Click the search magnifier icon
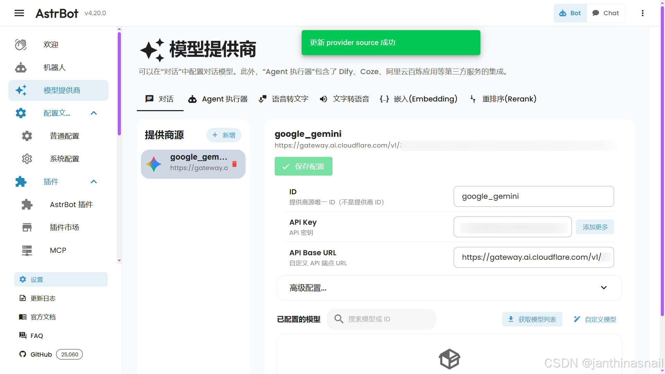 point(339,319)
